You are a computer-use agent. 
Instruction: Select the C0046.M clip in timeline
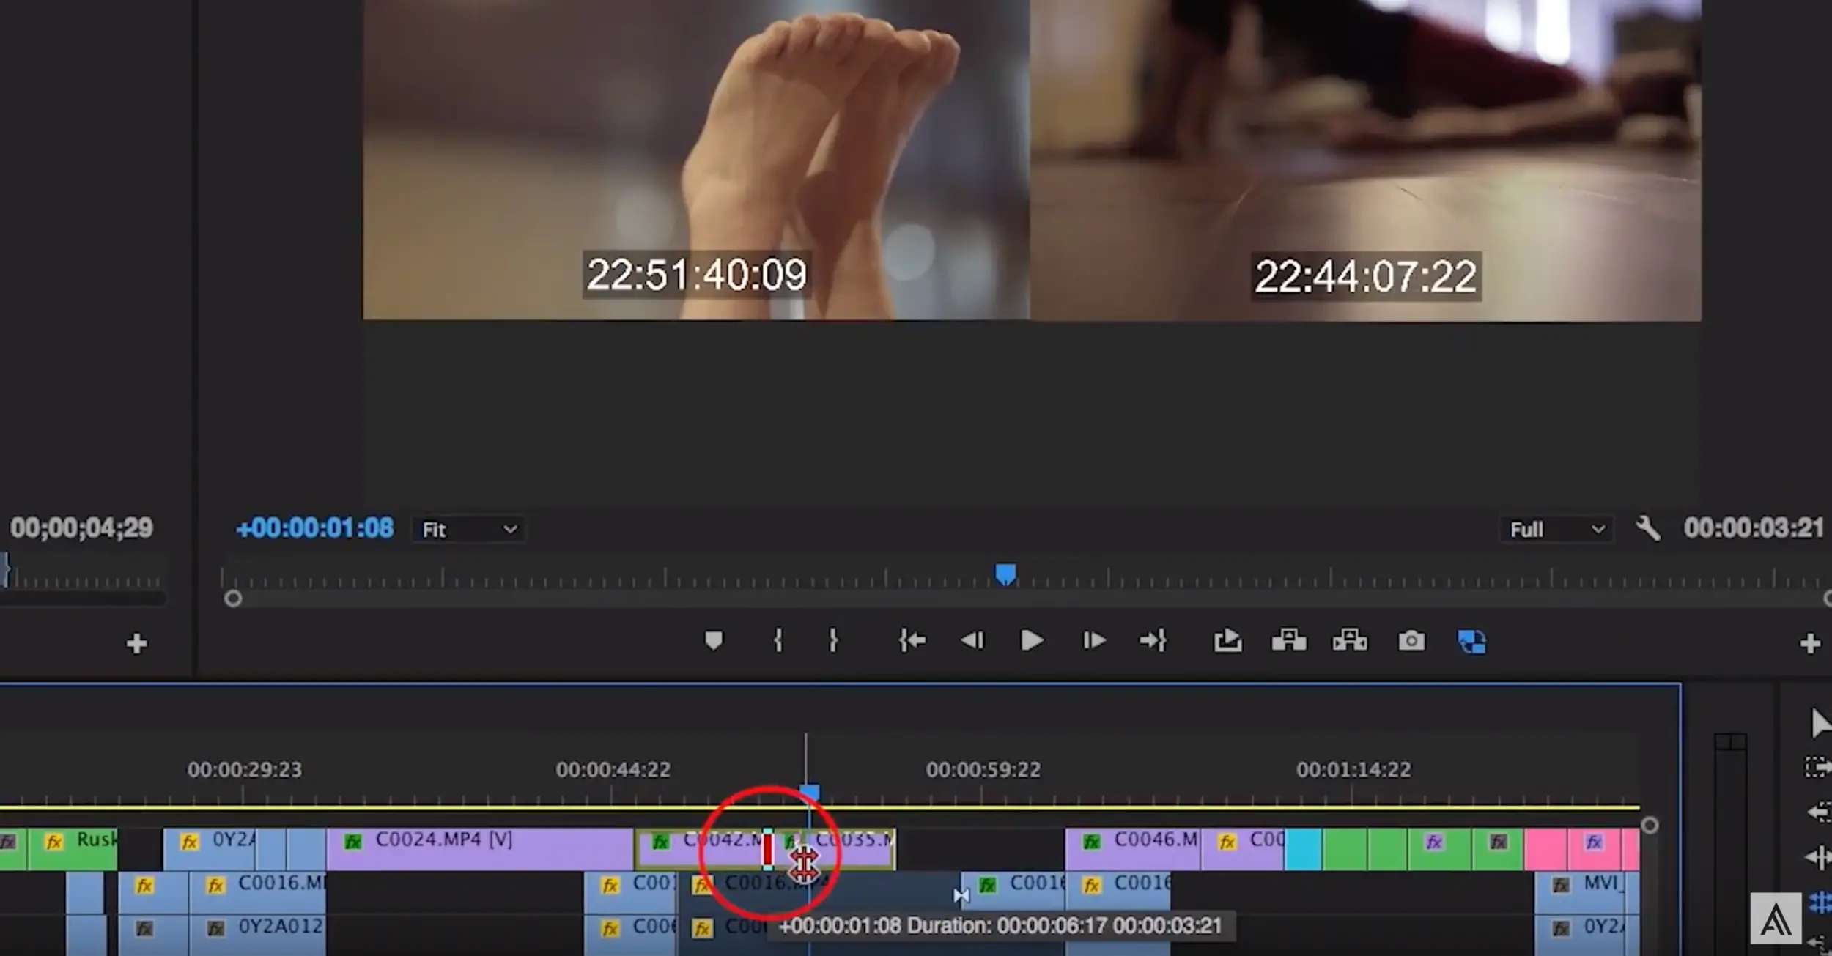[x=1133, y=849]
